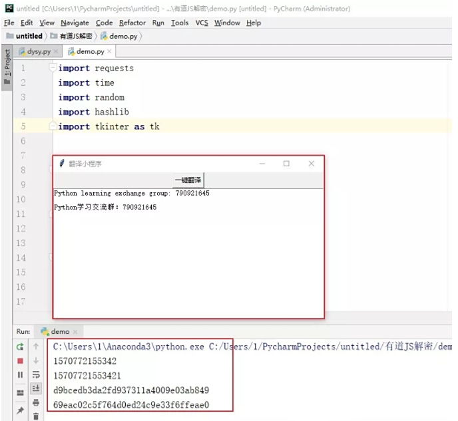Toggle soft-wrap in run console

coord(36,375)
